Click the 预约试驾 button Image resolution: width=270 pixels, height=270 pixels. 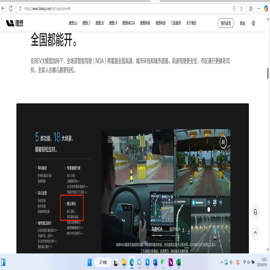tap(226, 23)
